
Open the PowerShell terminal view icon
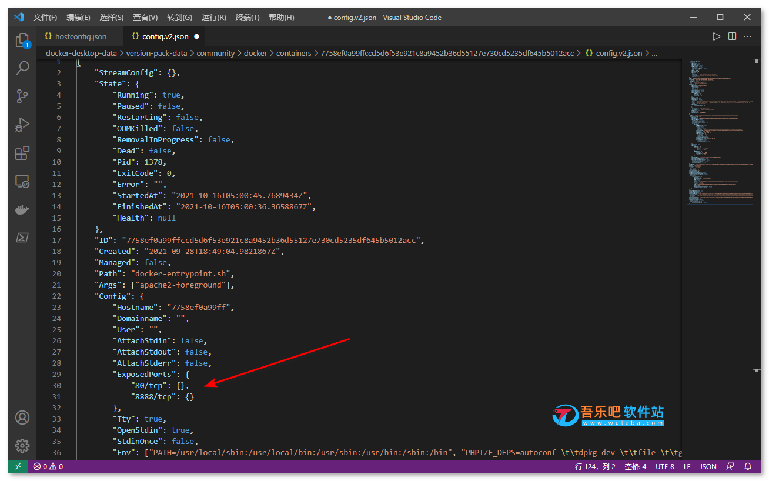pyautogui.click(x=22, y=238)
